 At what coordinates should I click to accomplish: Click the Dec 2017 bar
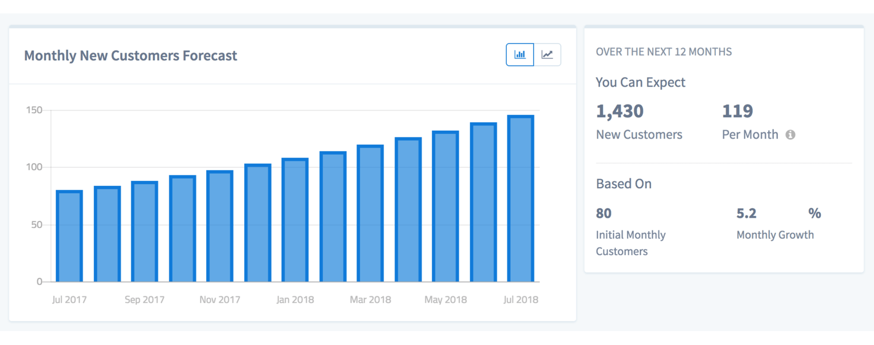click(x=258, y=223)
